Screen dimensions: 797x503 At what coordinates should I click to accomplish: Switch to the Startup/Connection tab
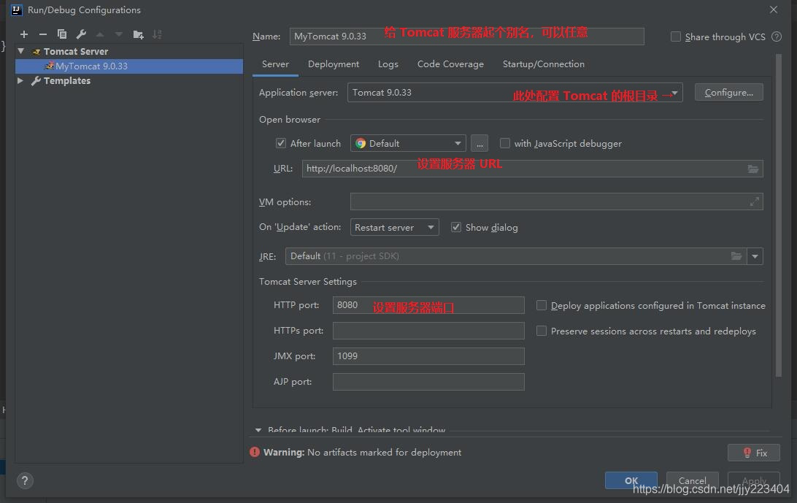tap(543, 64)
